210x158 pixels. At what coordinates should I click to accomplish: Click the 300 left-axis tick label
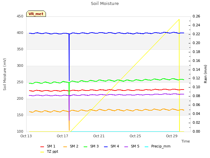[x=20, y=66]
